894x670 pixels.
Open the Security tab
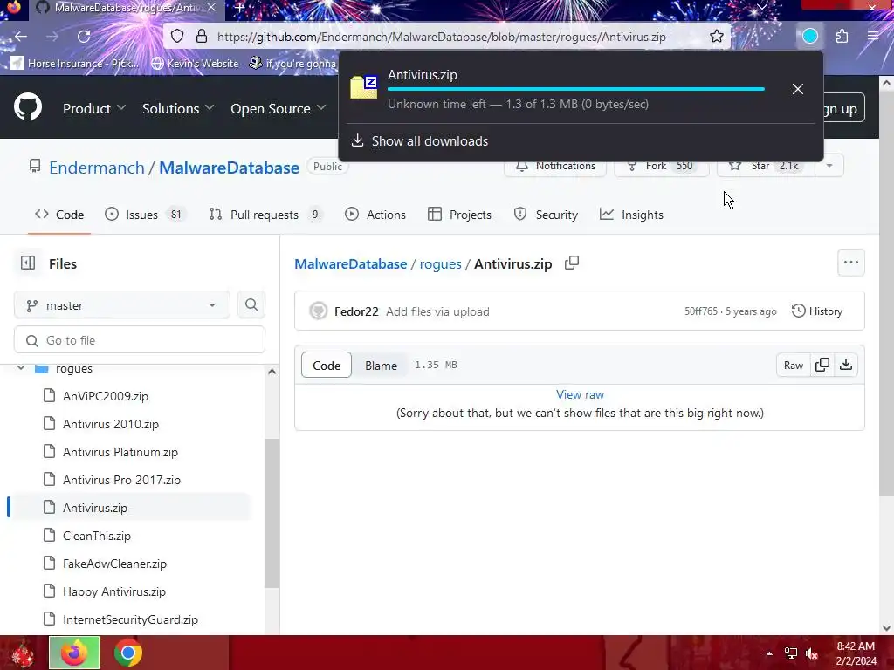(x=546, y=215)
